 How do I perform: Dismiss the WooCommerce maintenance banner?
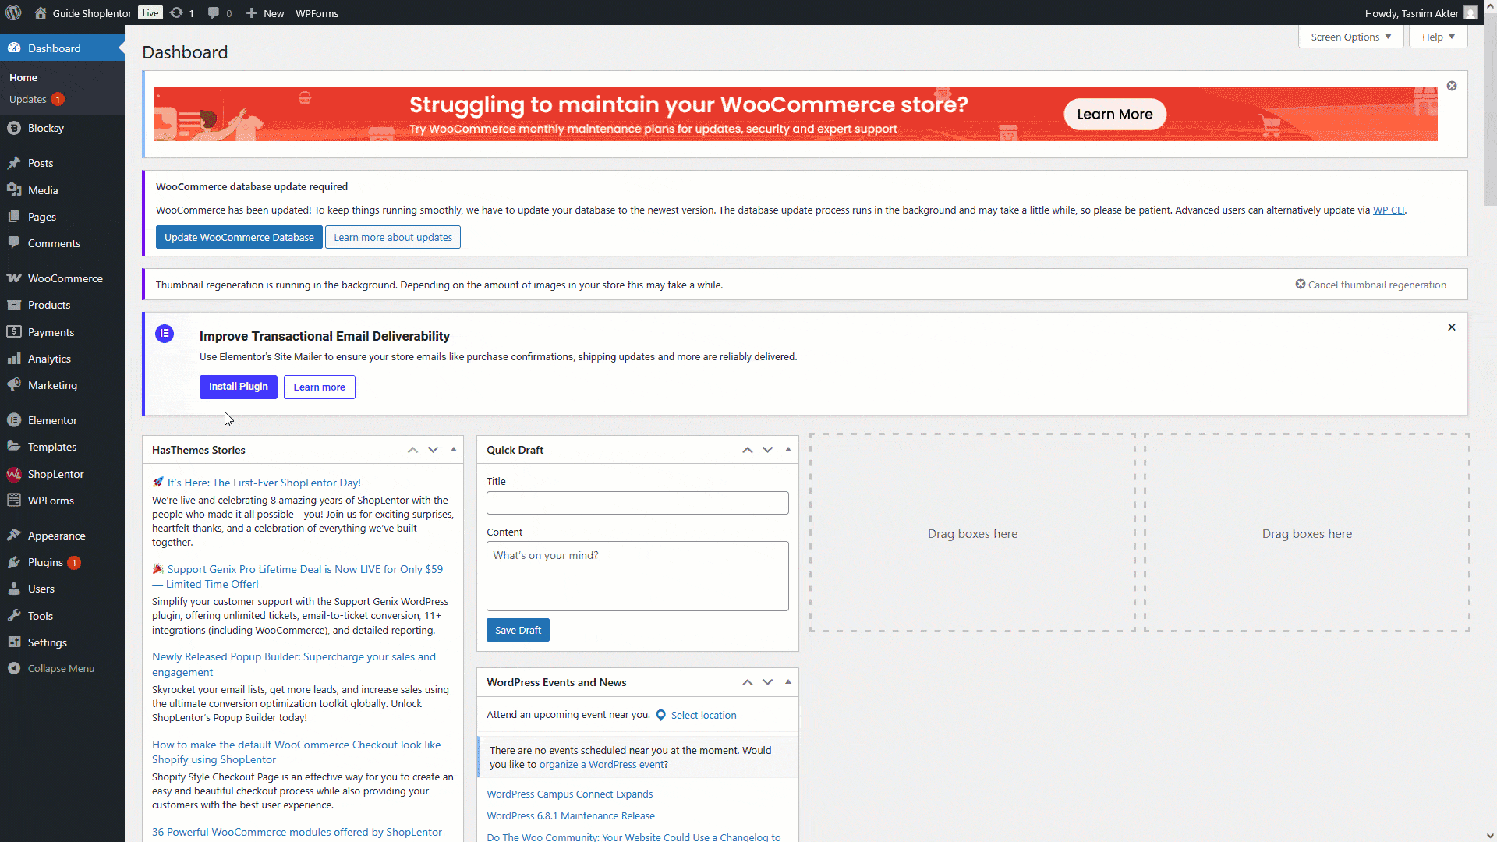click(x=1452, y=86)
